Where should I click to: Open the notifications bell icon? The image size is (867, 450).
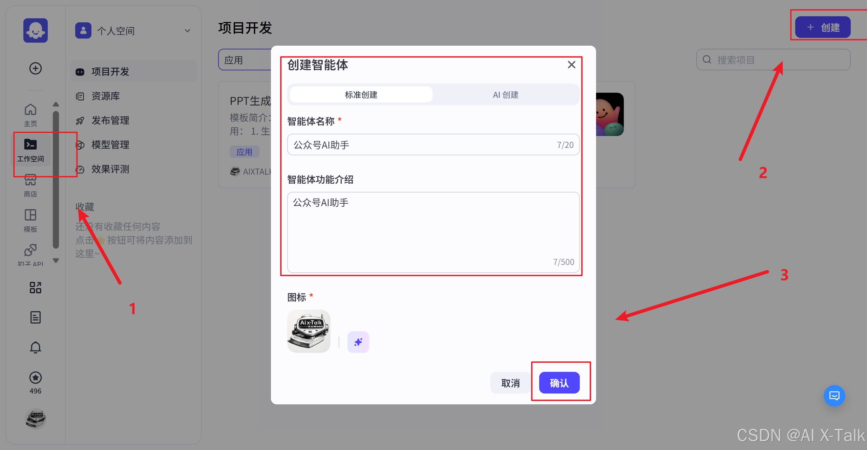click(x=35, y=347)
